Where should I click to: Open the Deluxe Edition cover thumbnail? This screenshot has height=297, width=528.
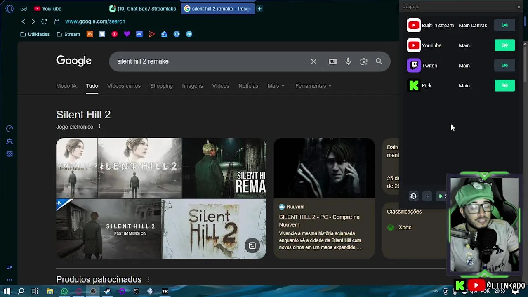pyautogui.click(x=77, y=168)
